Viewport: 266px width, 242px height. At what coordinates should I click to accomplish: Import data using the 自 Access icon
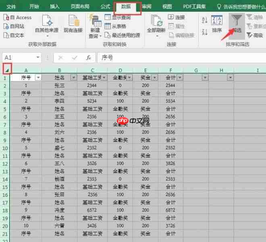click(6, 17)
